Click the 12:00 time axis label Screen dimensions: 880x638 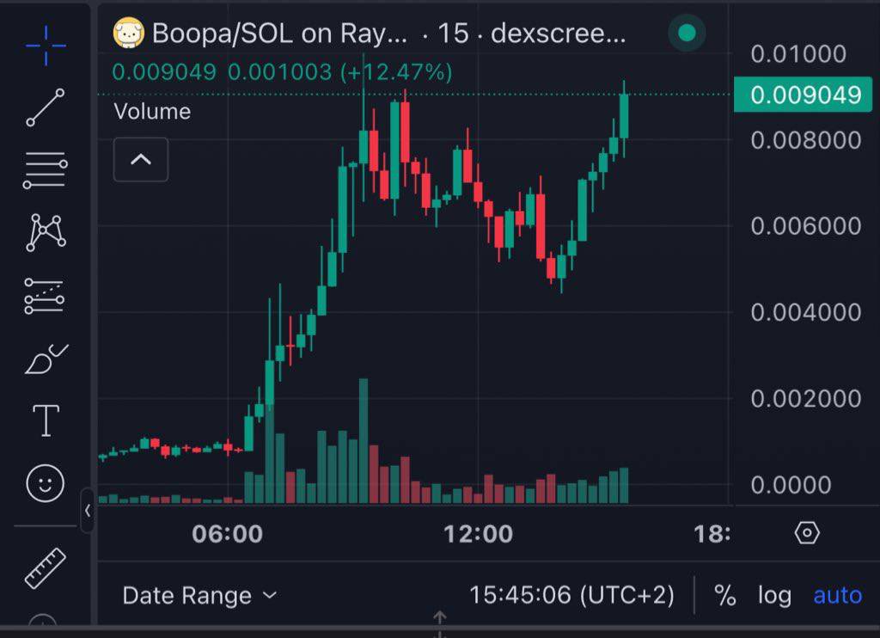click(478, 534)
